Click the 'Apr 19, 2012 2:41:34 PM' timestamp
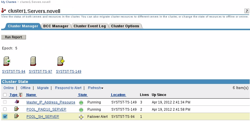The width and height of the screenshot is (250, 121). coord(171,102)
